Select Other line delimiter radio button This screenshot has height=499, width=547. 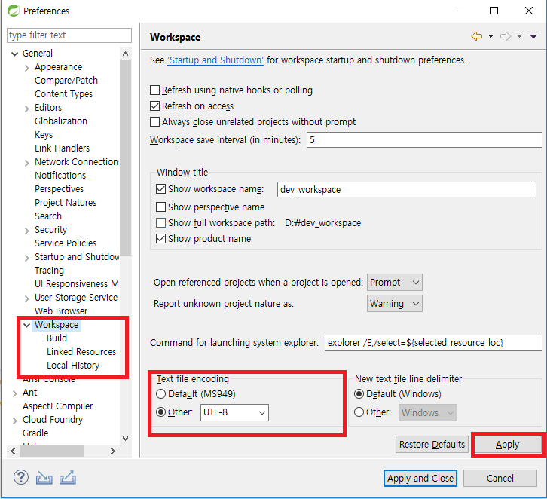coord(359,412)
